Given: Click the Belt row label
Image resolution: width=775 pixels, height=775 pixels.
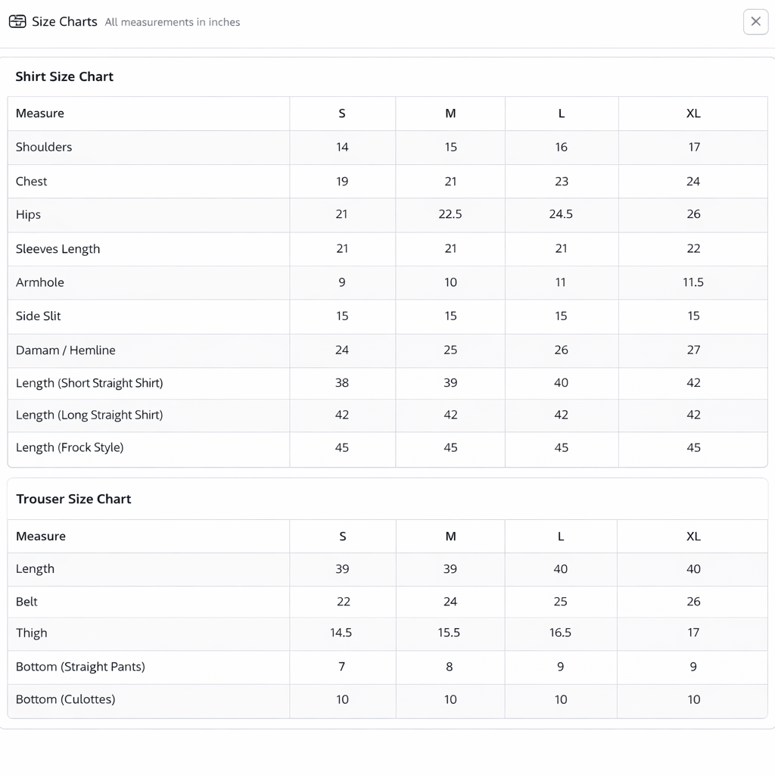Looking at the screenshot, I should 26,602.
